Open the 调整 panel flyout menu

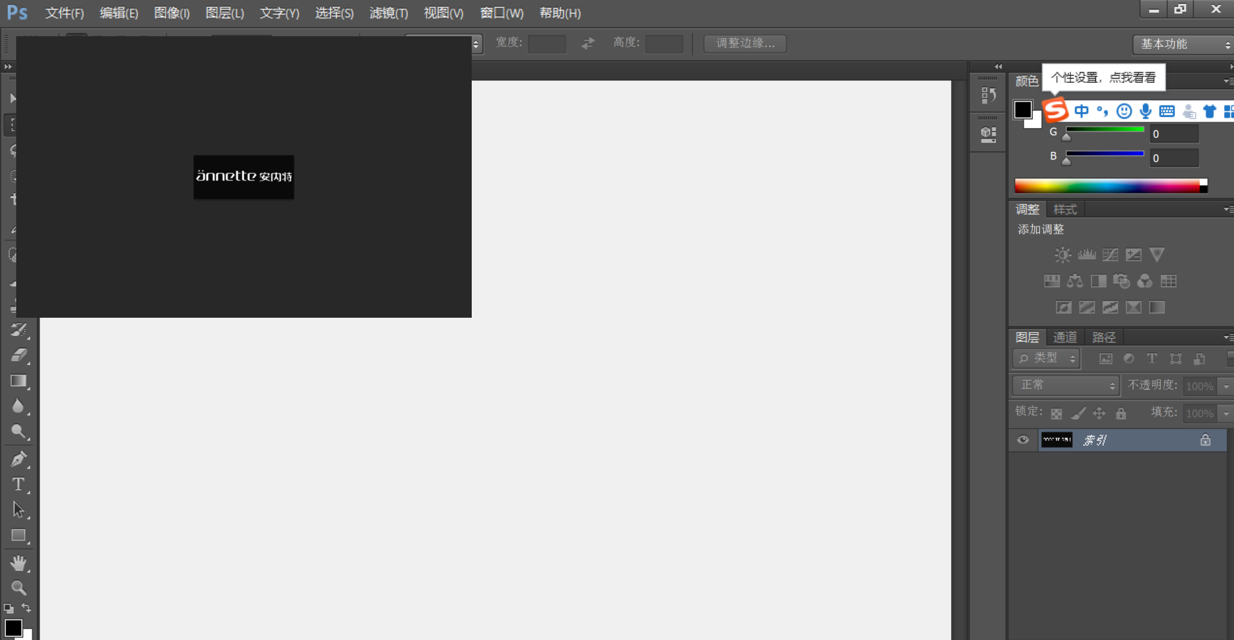click(x=1228, y=210)
